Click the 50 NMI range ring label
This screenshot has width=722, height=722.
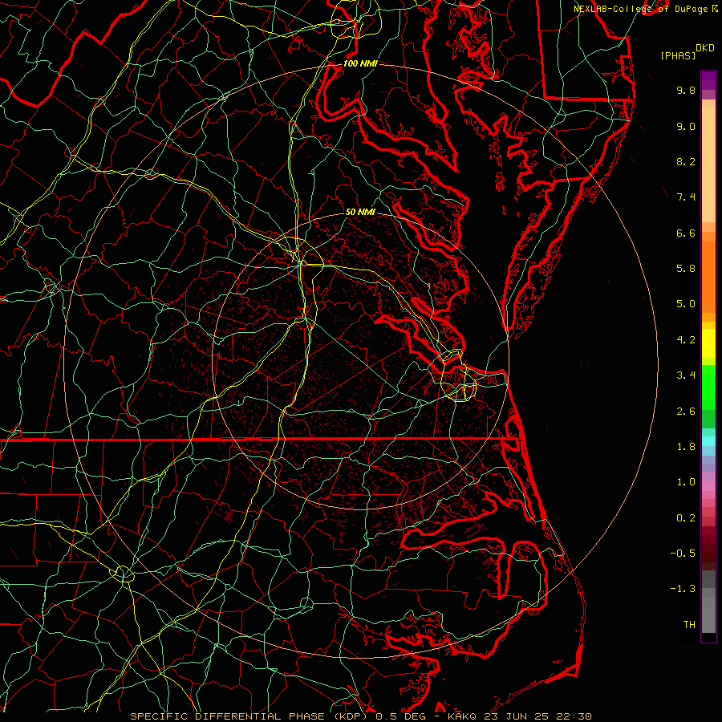pos(360,212)
